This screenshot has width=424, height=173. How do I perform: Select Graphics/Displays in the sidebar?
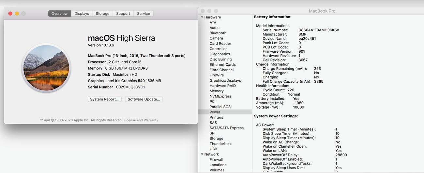coord(225,80)
